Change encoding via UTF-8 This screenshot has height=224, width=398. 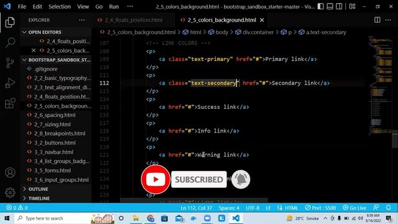pos(252,208)
